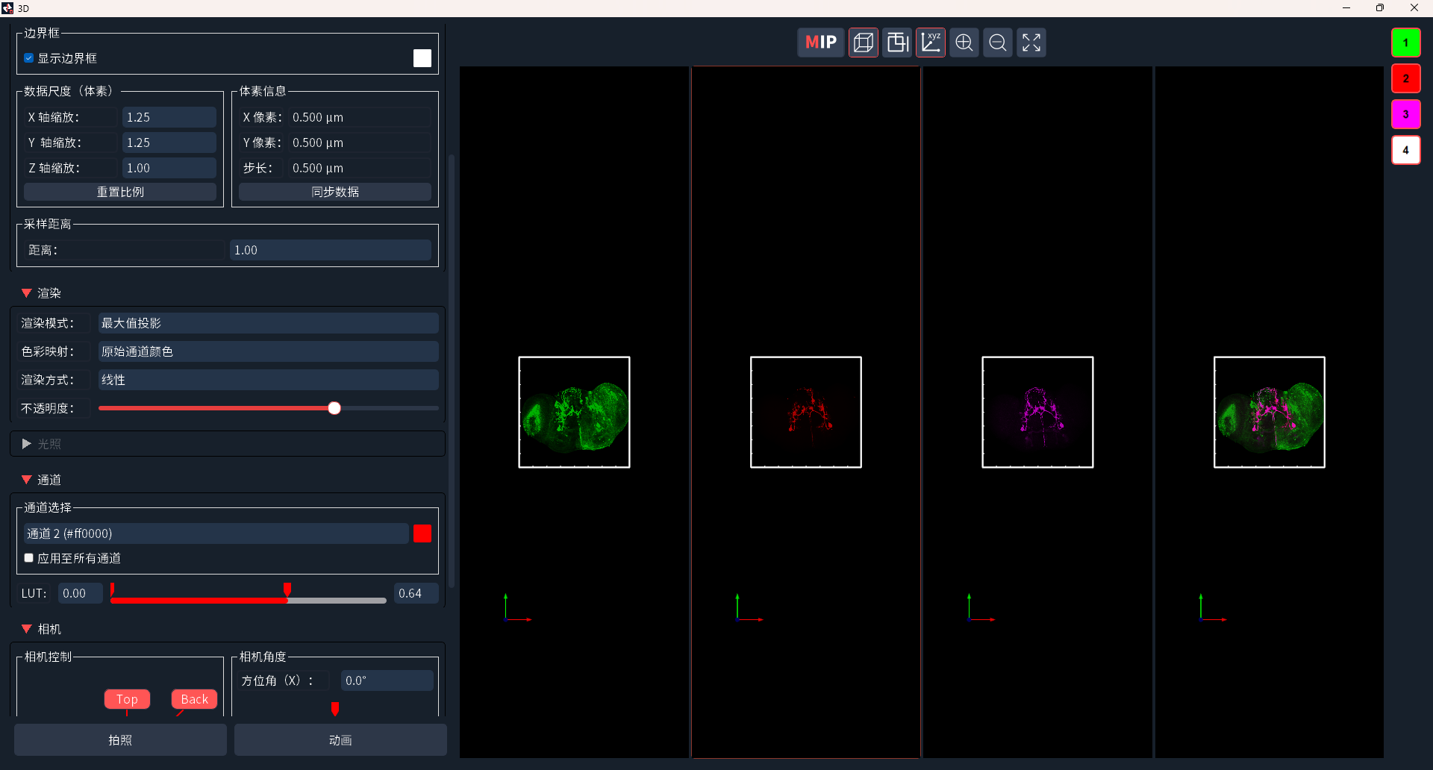Open the 渲染方式 dropdown
The height and width of the screenshot is (770, 1433).
tap(269, 380)
